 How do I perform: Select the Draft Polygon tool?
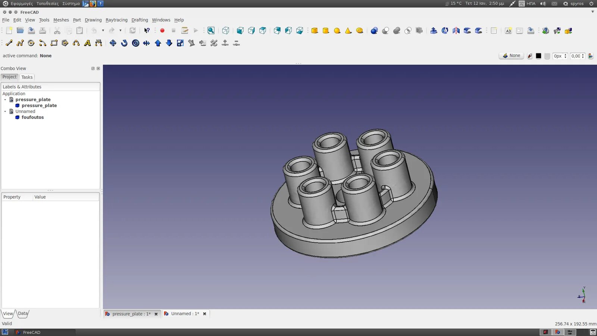tap(65, 43)
